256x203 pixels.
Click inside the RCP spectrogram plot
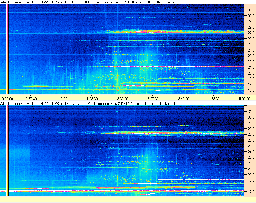122,49
